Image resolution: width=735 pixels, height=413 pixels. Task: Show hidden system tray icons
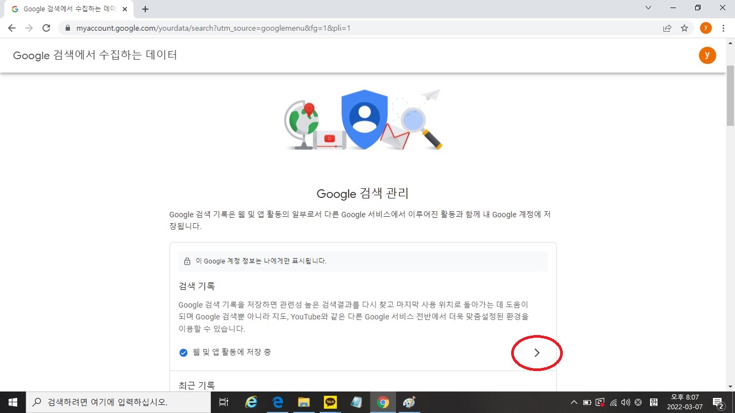pyautogui.click(x=574, y=402)
